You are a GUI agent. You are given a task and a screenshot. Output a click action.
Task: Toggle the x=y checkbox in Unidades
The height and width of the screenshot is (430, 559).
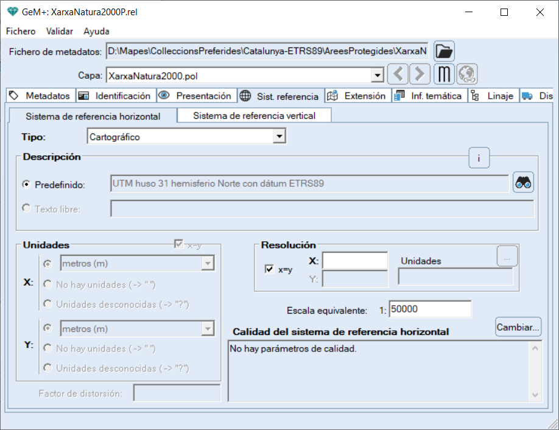(179, 244)
